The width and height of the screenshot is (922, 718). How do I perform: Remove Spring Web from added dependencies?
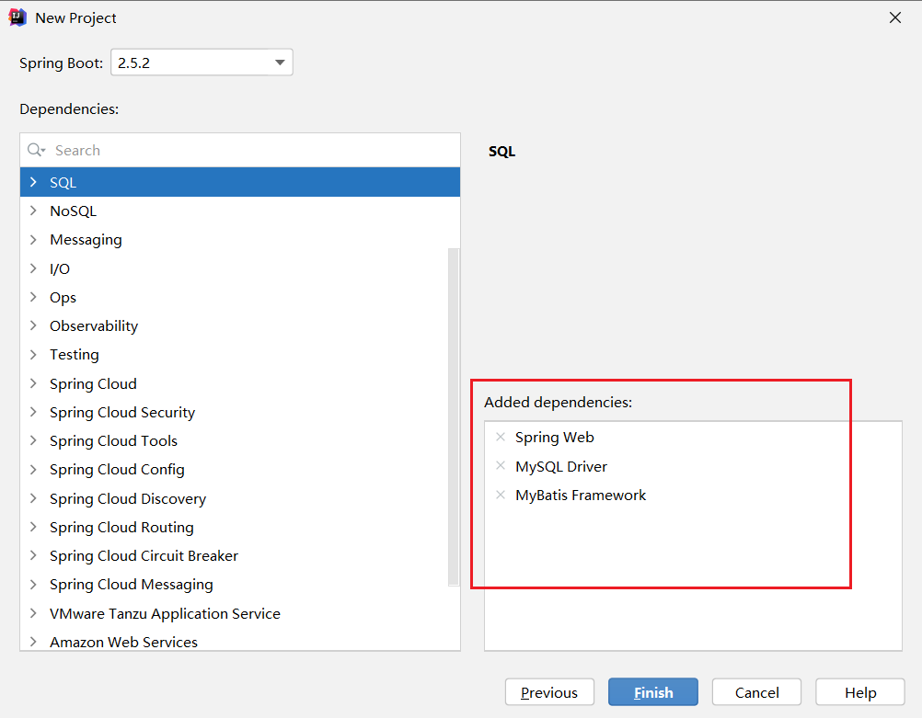point(501,438)
